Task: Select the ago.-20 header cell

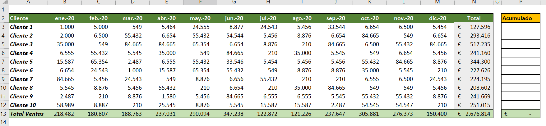Action: [302, 18]
